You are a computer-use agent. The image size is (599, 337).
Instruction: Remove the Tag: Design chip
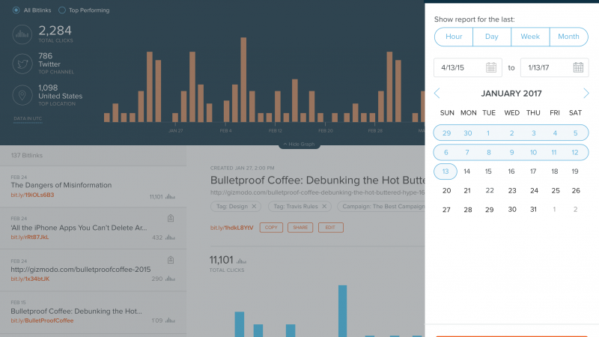click(254, 207)
